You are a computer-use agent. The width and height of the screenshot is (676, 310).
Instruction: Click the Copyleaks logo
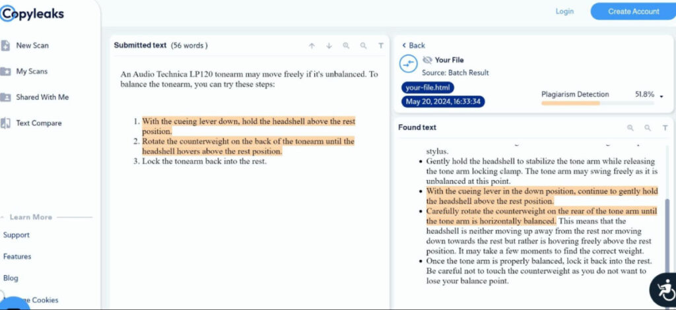[x=32, y=14]
